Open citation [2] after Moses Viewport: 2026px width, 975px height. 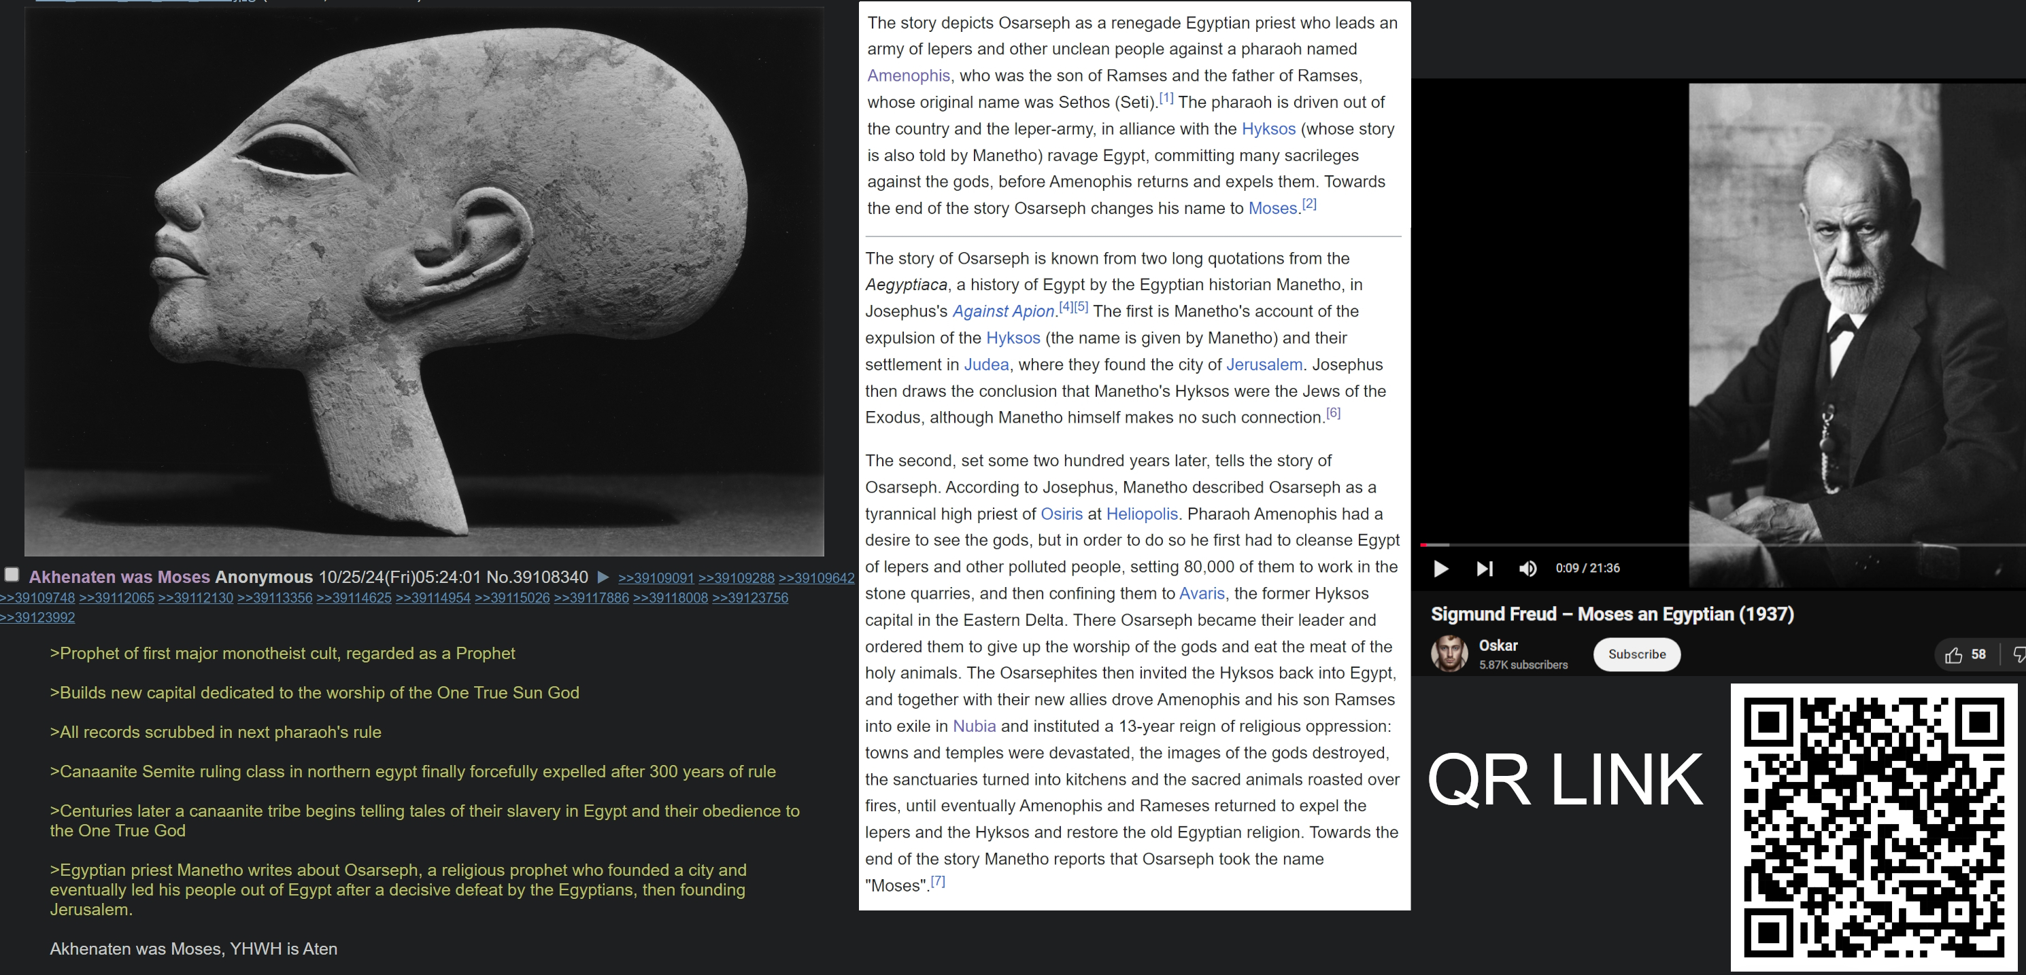(x=1309, y=203)
